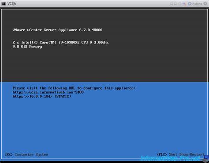
Task: Select the F2 Customize System option
Action: [x=26, y=155]
